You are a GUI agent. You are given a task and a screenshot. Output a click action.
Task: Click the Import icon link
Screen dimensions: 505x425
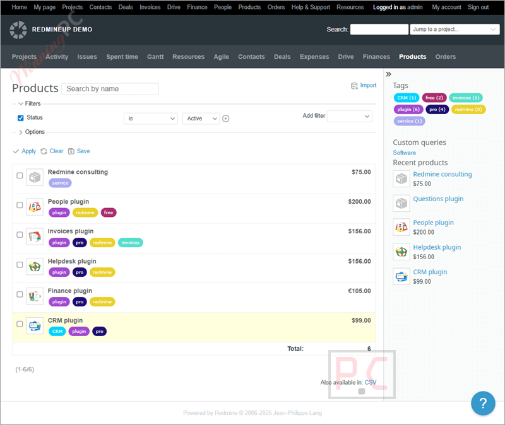pyautogui.click(x=364, y=85)
